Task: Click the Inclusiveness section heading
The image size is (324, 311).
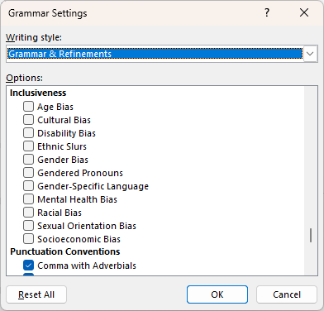Action: coord(38,93)
